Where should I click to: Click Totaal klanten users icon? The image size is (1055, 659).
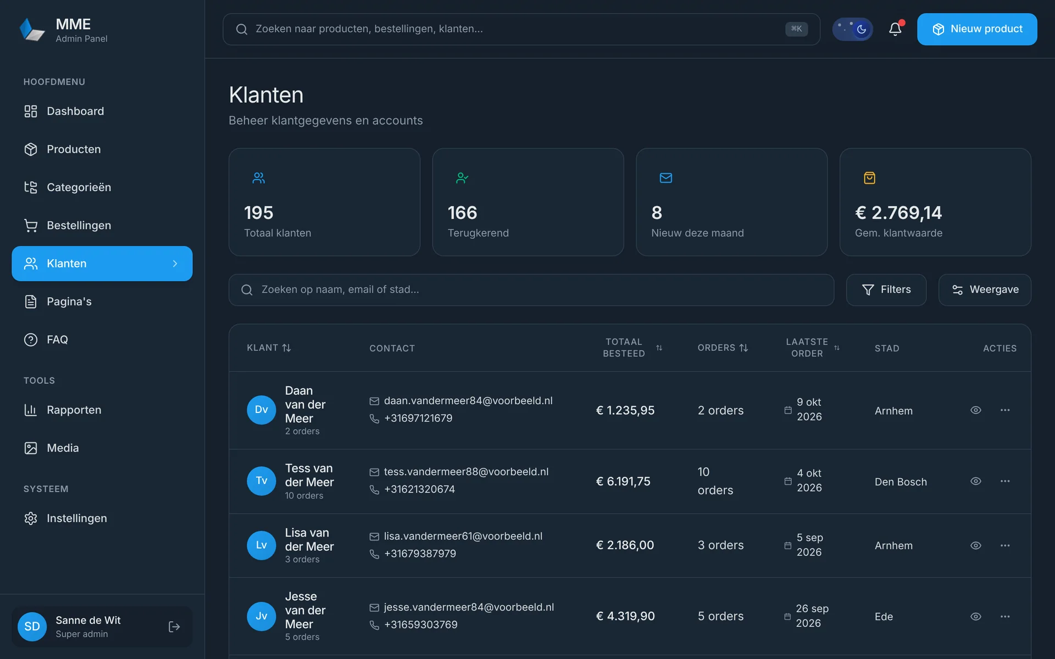pyautogui.click(x=259, y=178)
